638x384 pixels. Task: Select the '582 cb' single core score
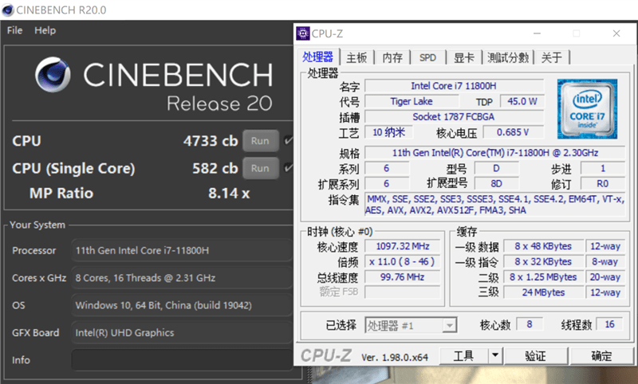tap(215, 168)
